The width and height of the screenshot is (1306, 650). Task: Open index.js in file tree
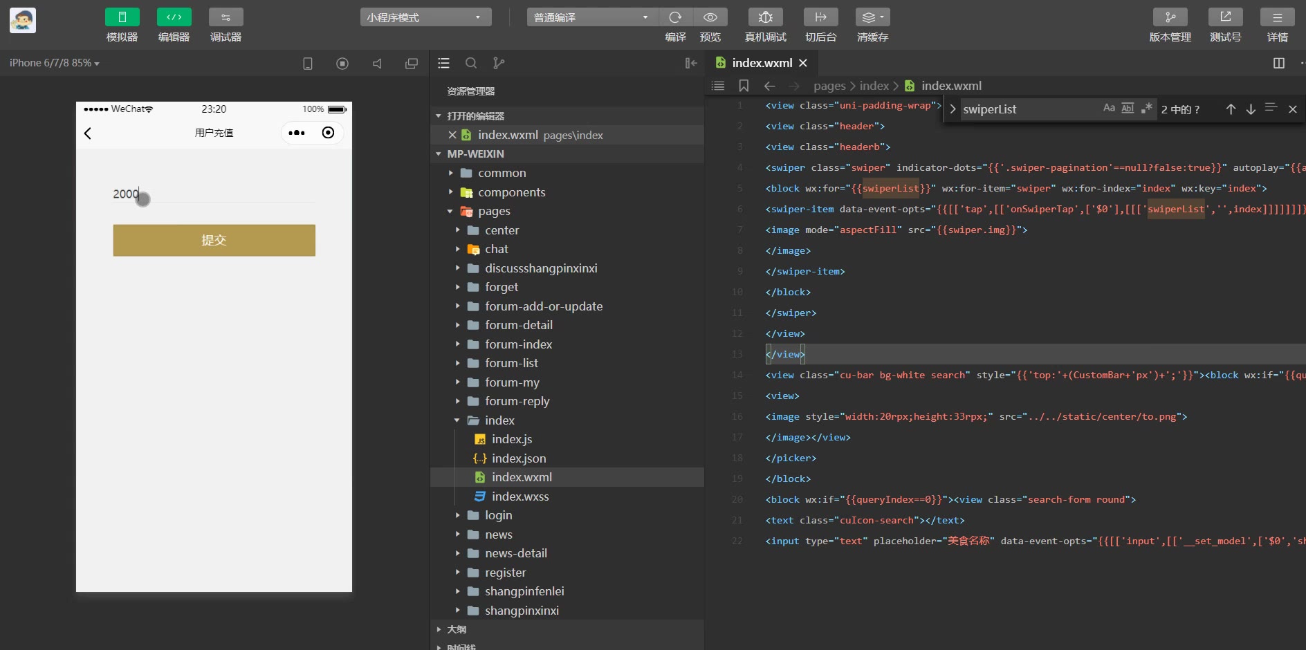click(x=567, y=439)
